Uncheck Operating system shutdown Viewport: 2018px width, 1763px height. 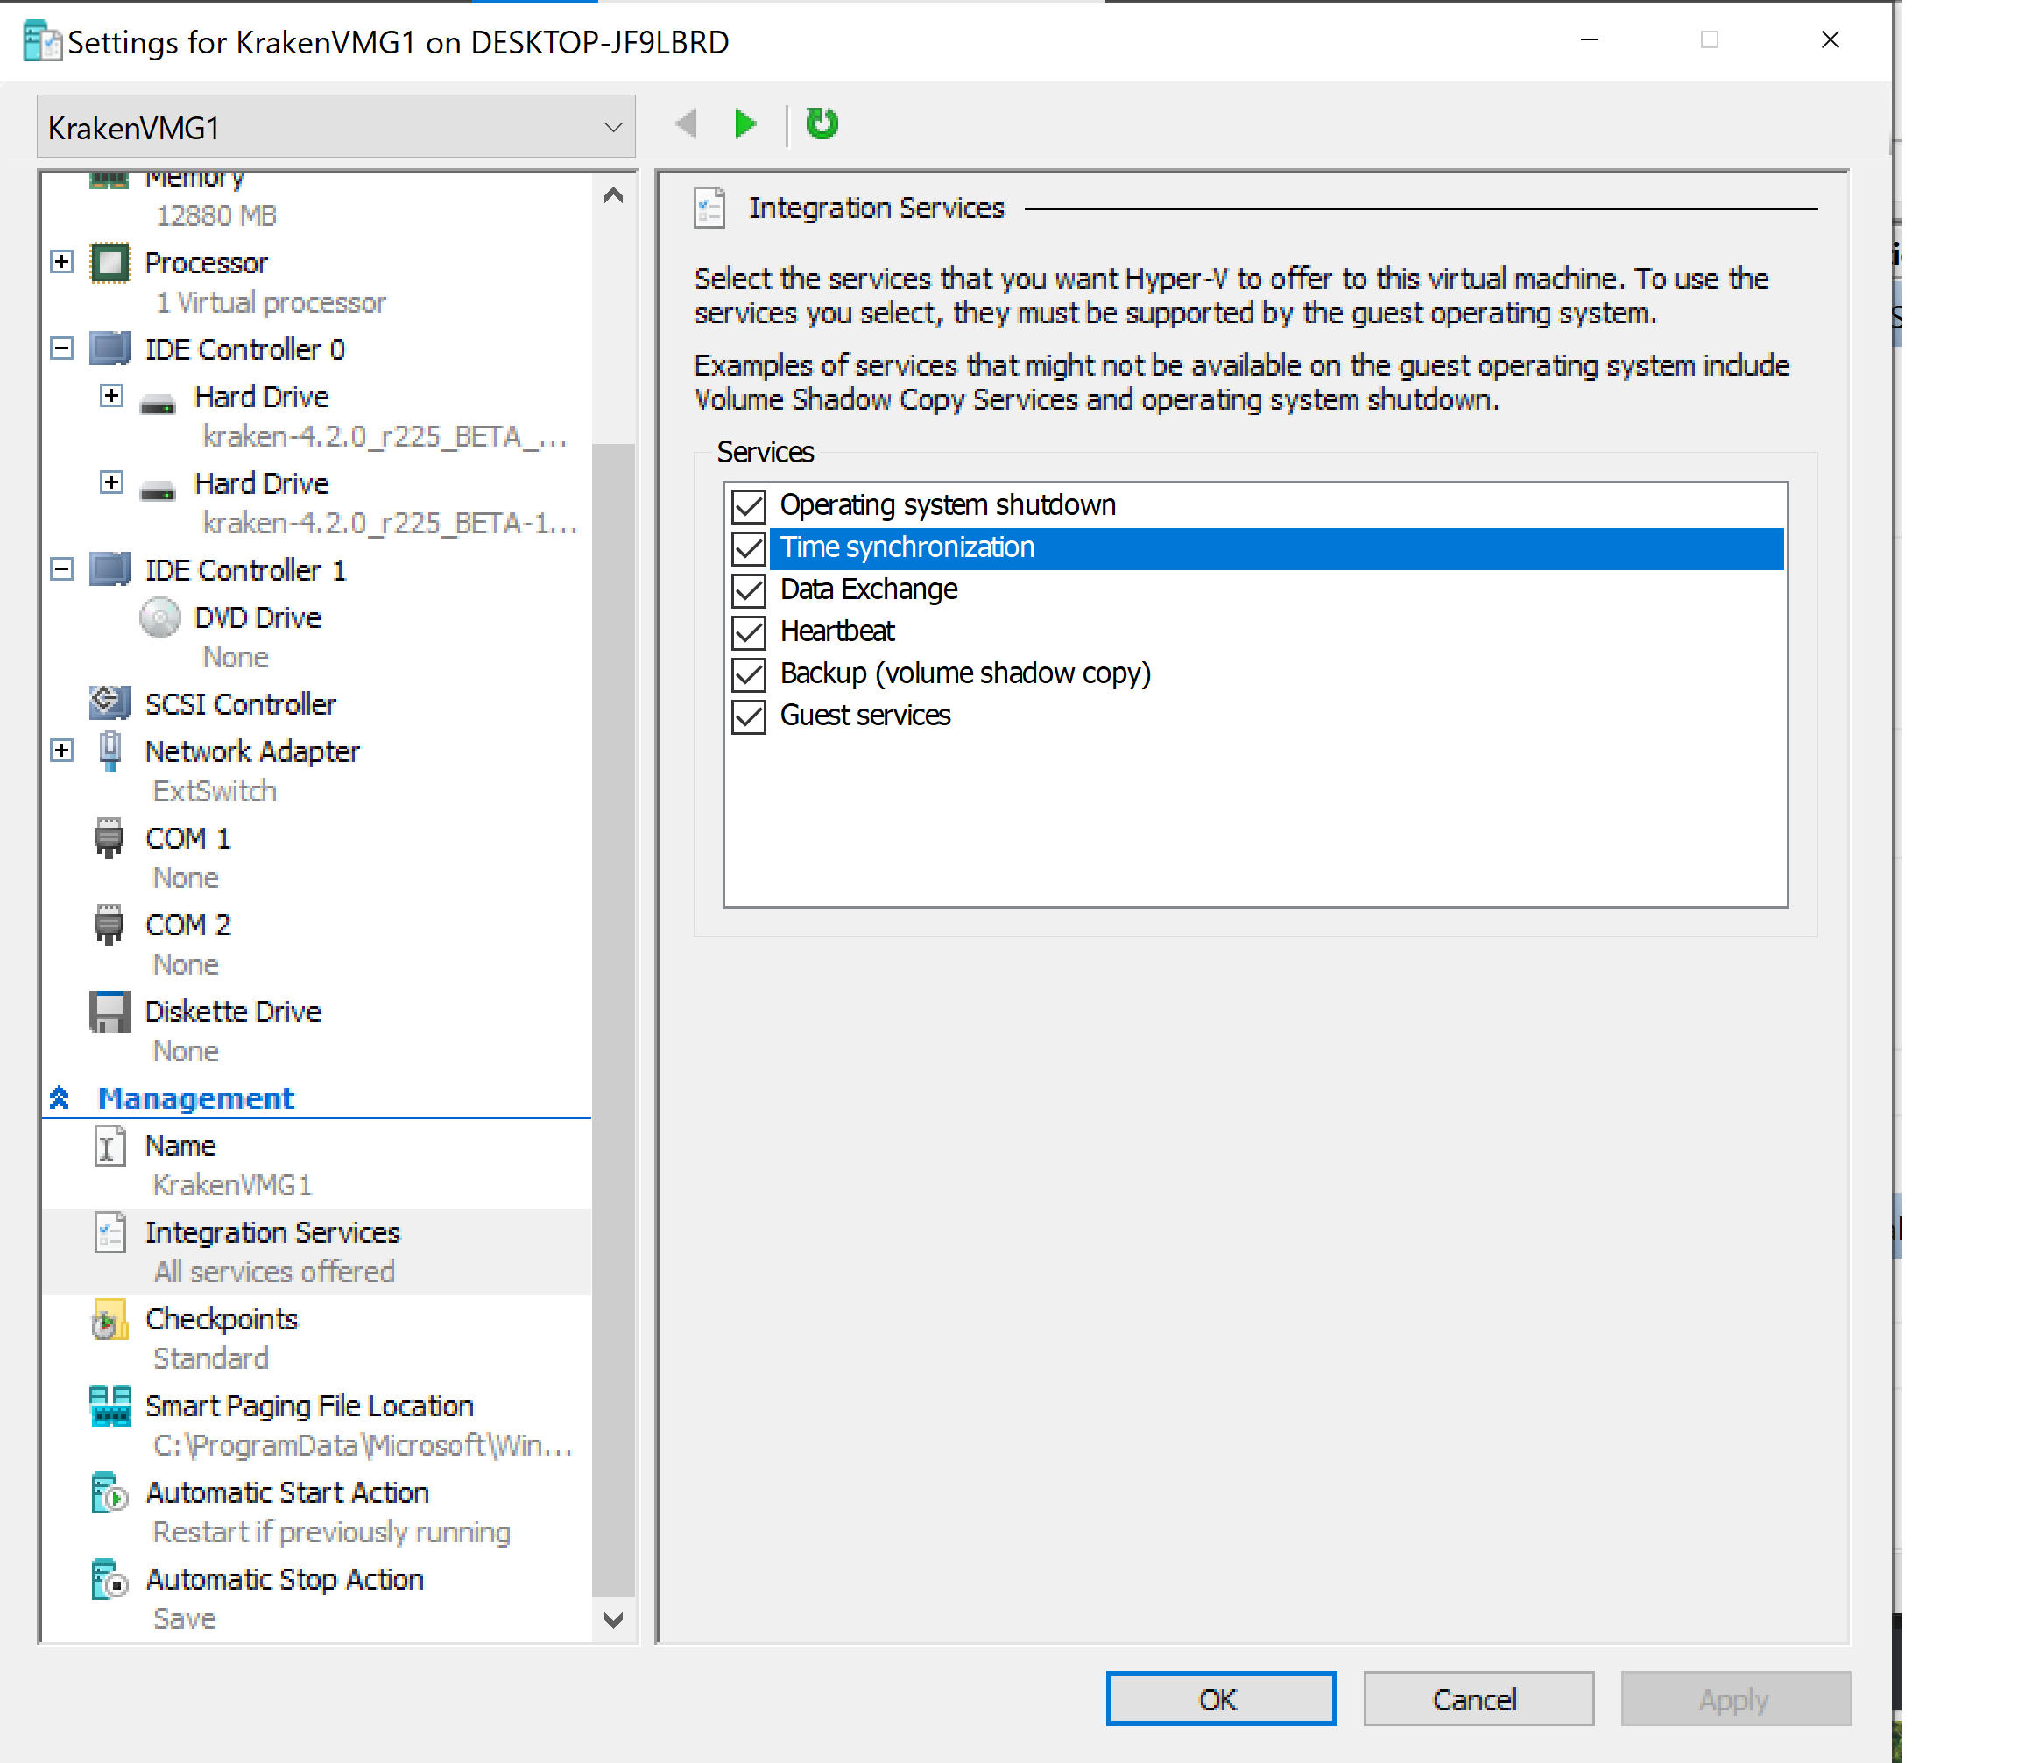click(x=748, y=504)
